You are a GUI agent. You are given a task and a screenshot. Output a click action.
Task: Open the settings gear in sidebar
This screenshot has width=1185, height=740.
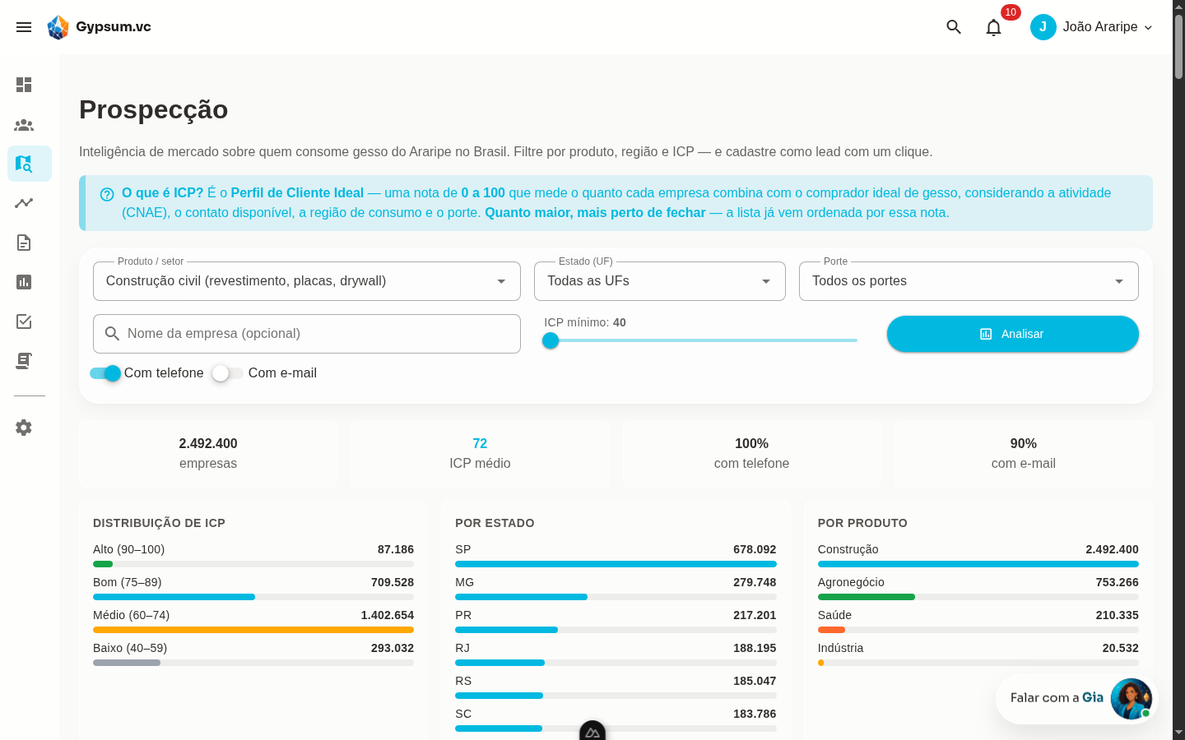click(x=24, y=428)
